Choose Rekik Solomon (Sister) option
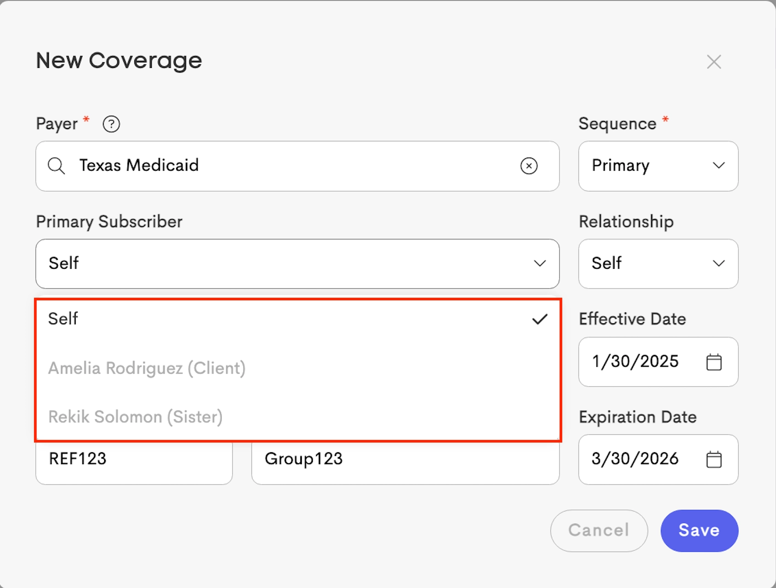This screenshot has width=776, height=588. [x=135, y=417]
